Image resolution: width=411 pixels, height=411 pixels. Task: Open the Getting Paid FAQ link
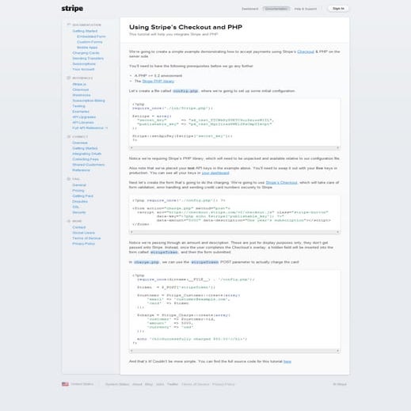tap(82, 196)
